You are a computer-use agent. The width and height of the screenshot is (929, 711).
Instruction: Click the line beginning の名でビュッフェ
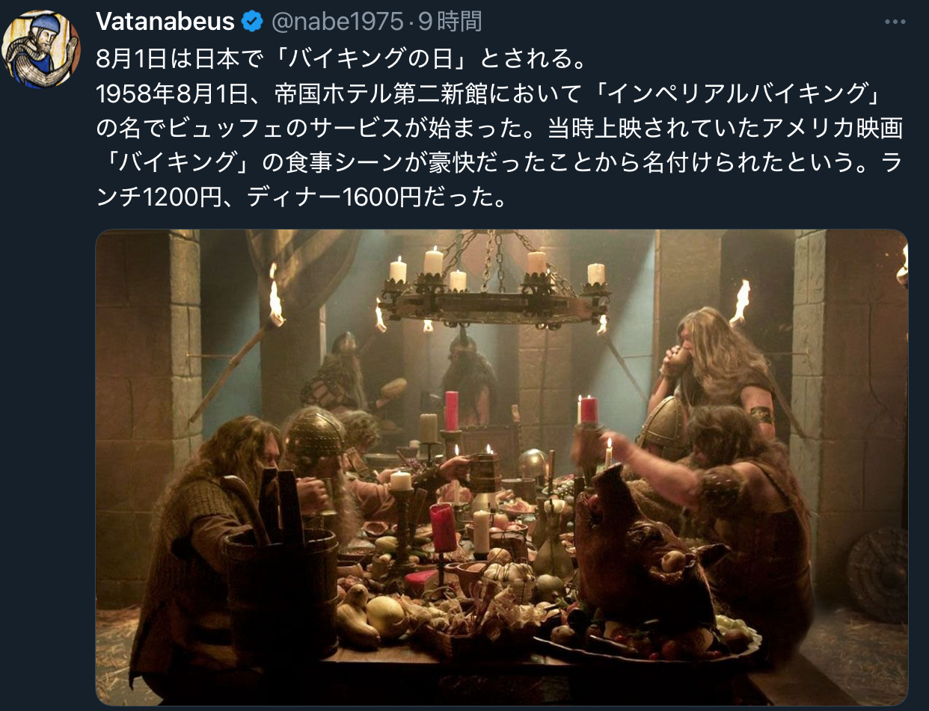click(x=500, y=129)
